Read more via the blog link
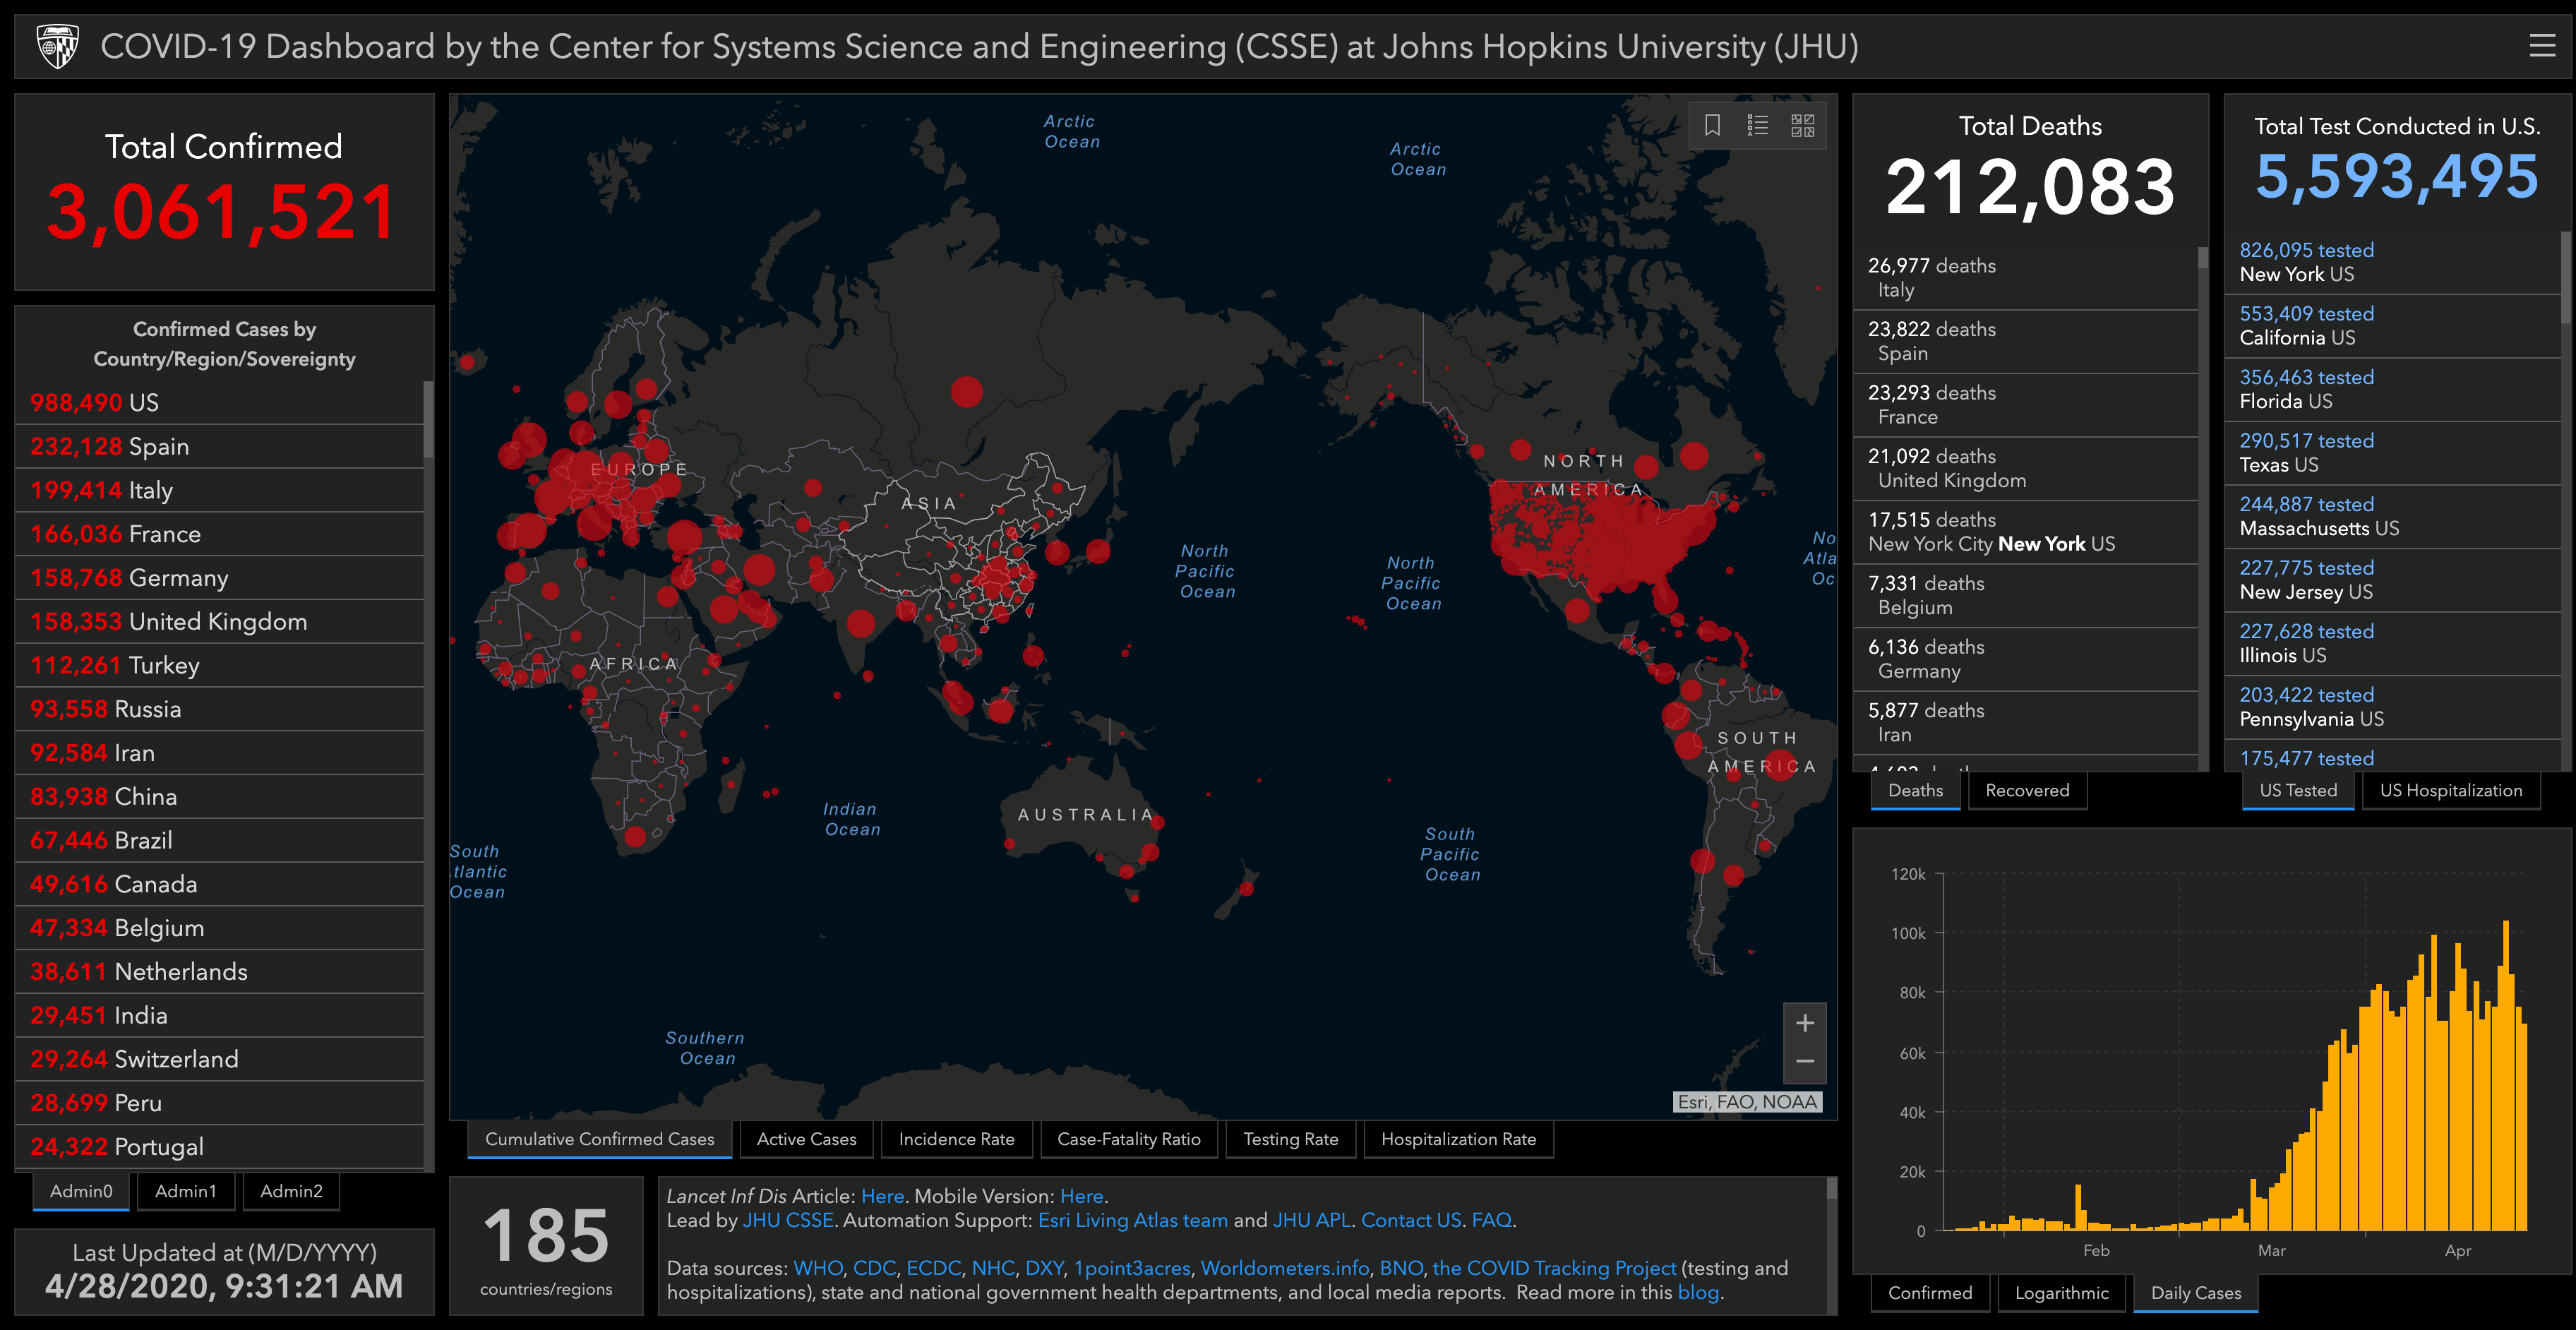 pyautogui.click(x=1698, y=1292)
